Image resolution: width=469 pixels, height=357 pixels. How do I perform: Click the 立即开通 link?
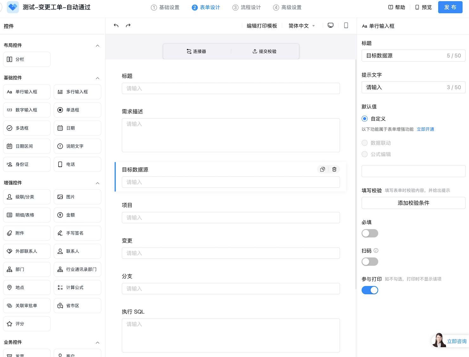(x=425, y=129)
